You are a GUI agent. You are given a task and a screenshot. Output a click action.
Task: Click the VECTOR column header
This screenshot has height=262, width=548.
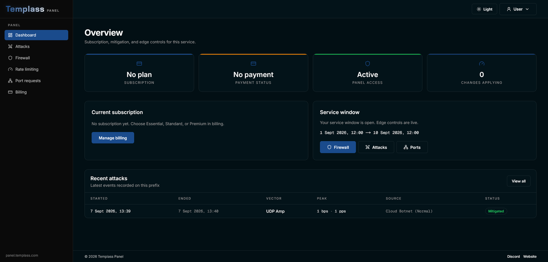click(274, 199)
